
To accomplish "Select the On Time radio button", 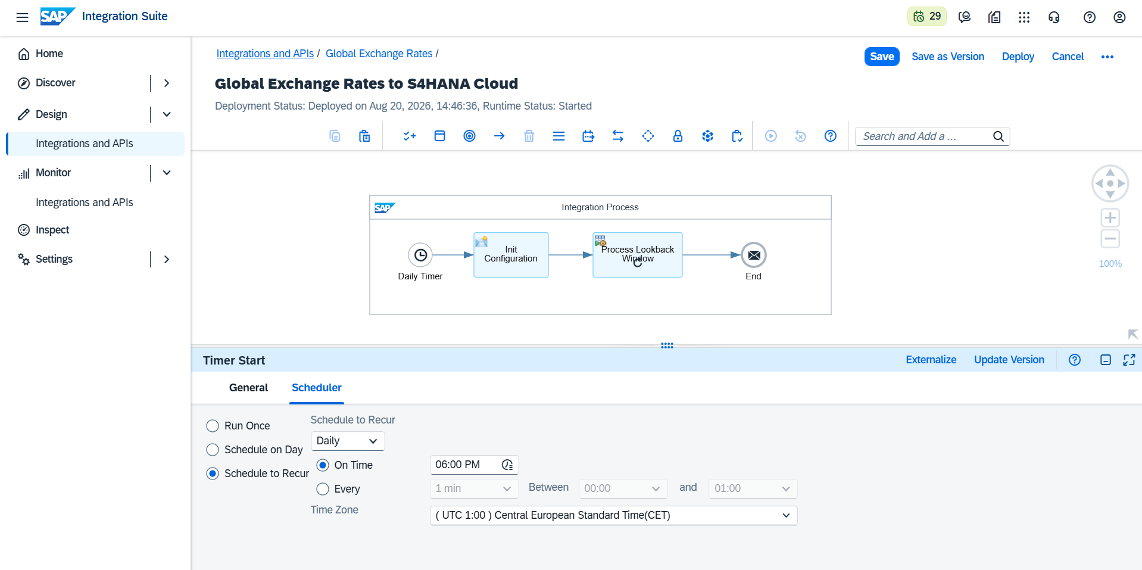I will (x=323, y=465).
